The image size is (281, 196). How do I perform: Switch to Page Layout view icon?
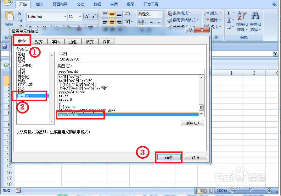[205, 191]
